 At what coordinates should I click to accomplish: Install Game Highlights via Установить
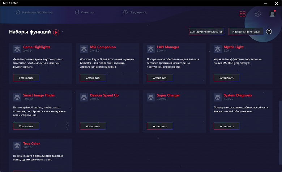pos(26,78)
